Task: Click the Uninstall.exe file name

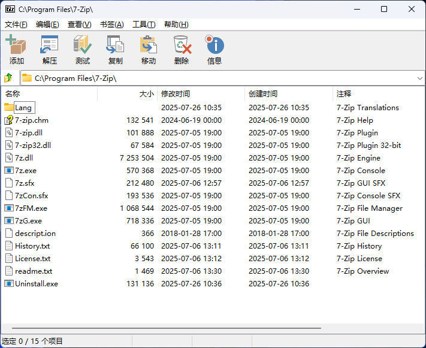Action: pos(37,284)
